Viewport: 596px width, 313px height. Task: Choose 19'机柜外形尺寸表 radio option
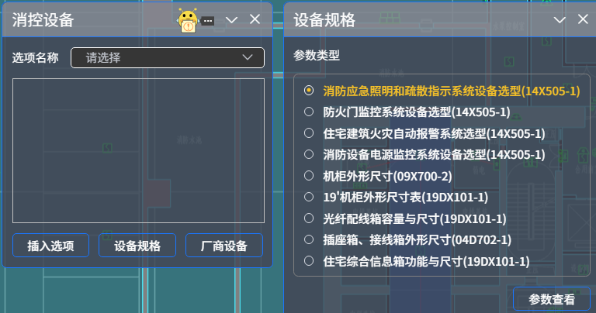[x=309, y=197]
